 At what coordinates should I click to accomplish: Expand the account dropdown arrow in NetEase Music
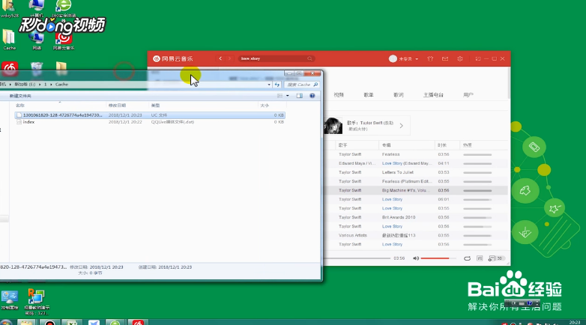tap(417, 59)
